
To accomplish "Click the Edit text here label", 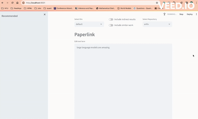I will [x=80, y=42].
